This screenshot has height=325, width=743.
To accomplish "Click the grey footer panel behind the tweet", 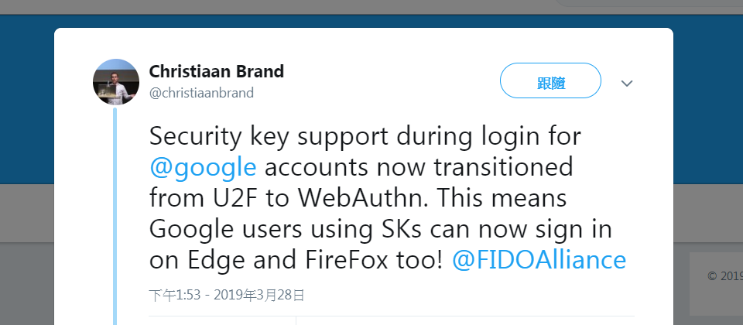I will 716,283.
